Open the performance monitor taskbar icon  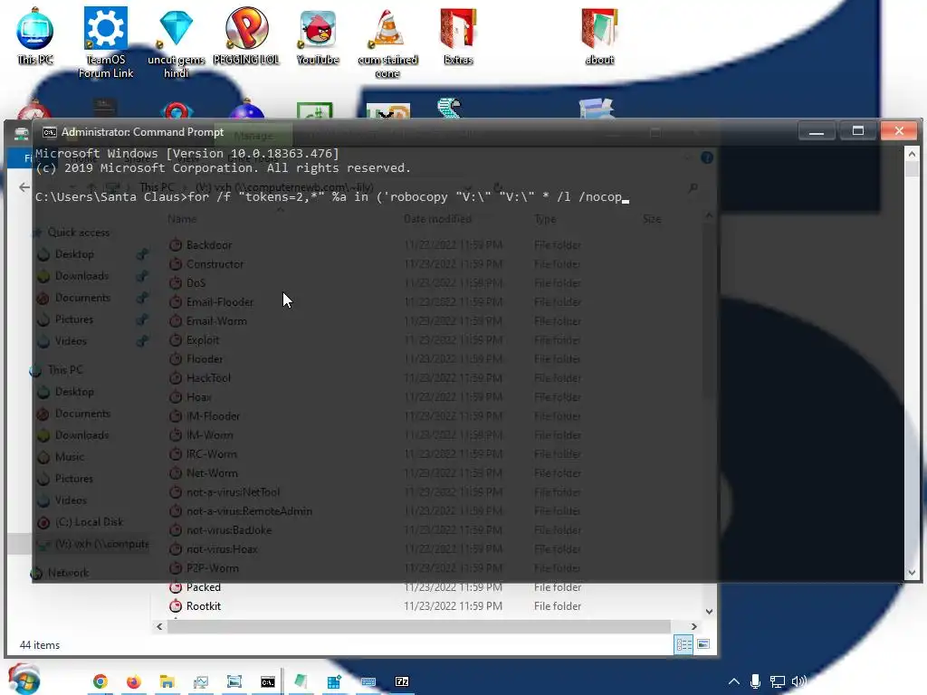click(x=201, y=681)
